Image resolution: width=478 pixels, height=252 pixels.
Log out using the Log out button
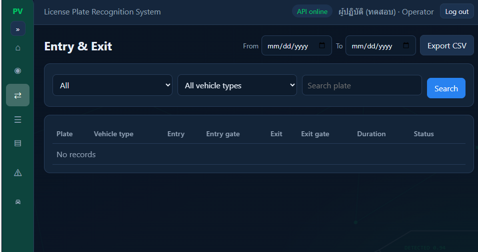point(456,11)
